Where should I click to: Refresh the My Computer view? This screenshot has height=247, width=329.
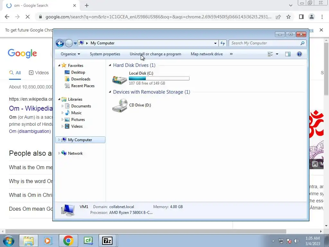(223, 43)
